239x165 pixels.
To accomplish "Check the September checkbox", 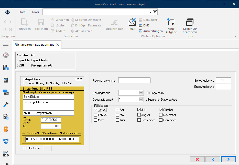I will point(139,120).
